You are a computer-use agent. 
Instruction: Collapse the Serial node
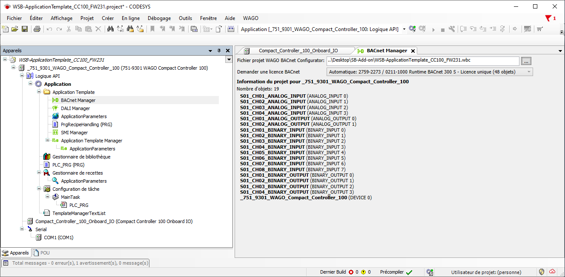point(22,229)
